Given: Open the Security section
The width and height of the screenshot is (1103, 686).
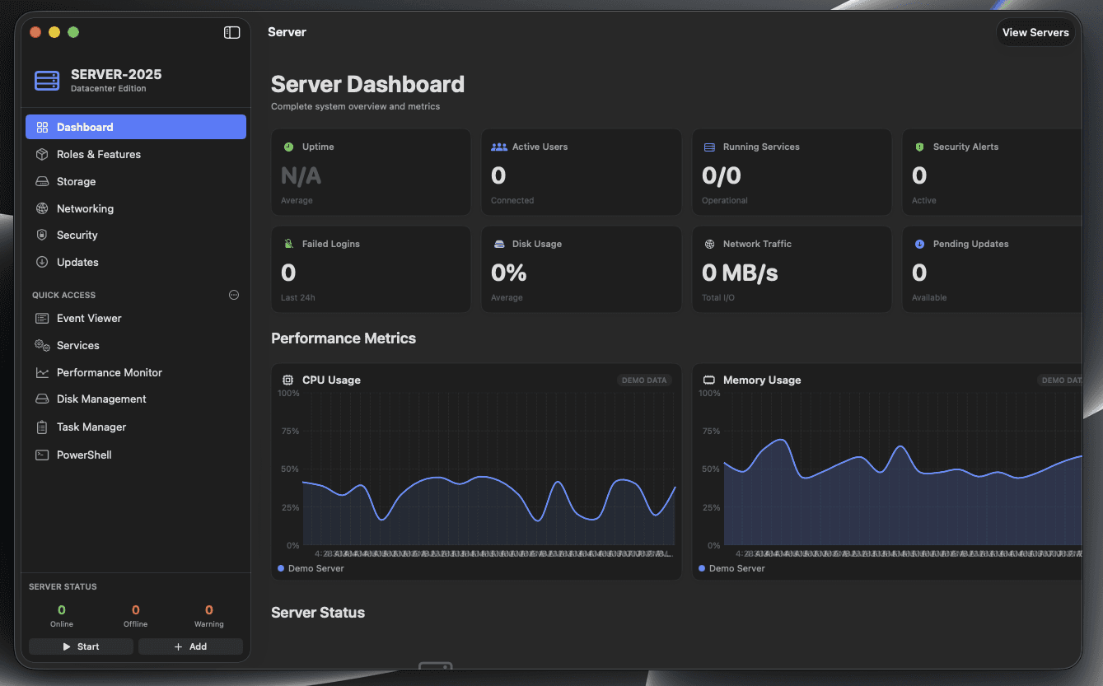Looking at the screenshot, I should coord(136,235).
